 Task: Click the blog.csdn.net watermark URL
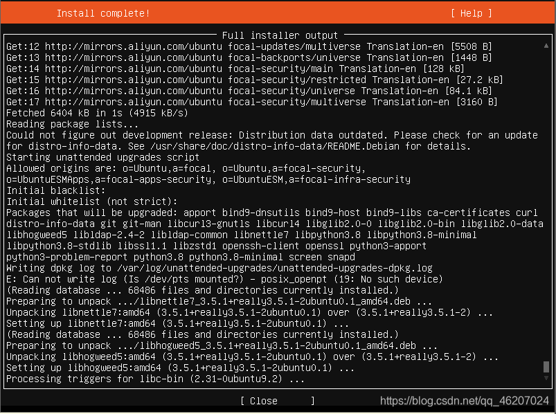464,401
